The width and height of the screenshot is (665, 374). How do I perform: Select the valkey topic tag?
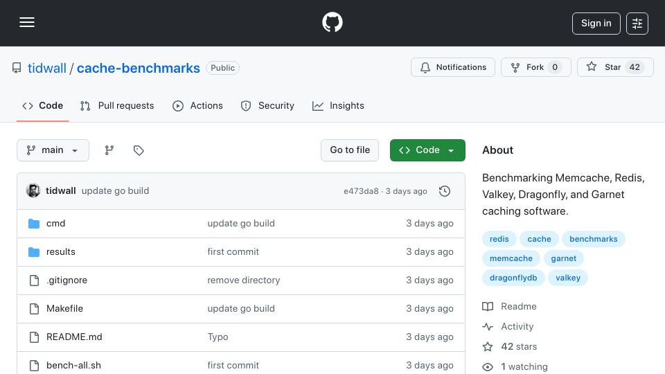[x=568, y=278]
